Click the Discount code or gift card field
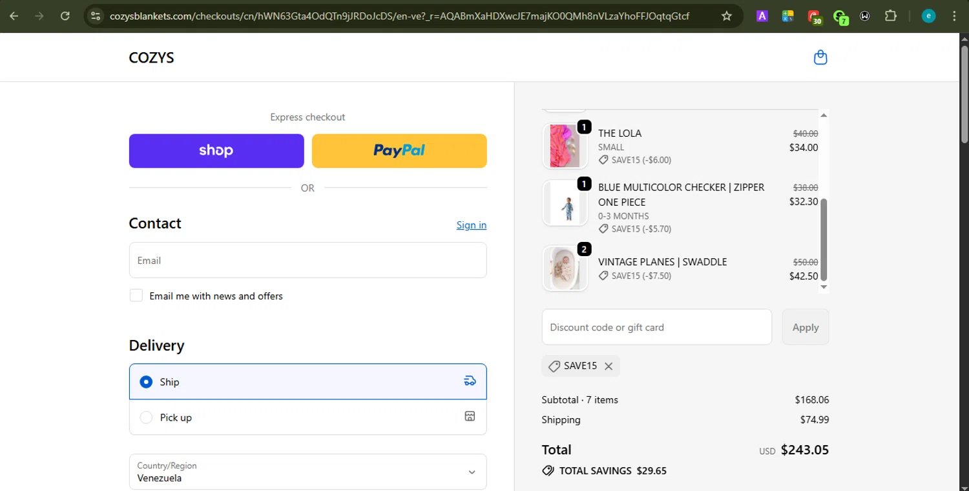The height and width of the screenshot is (491, 969). click(657, 327)
